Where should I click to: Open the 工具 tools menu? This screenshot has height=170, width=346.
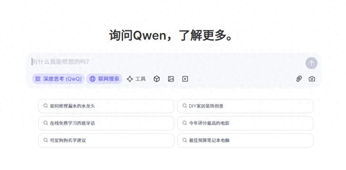[x=136, y=79]
